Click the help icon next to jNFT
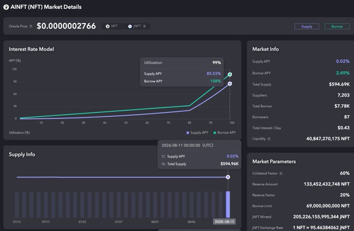 point(145,27)
